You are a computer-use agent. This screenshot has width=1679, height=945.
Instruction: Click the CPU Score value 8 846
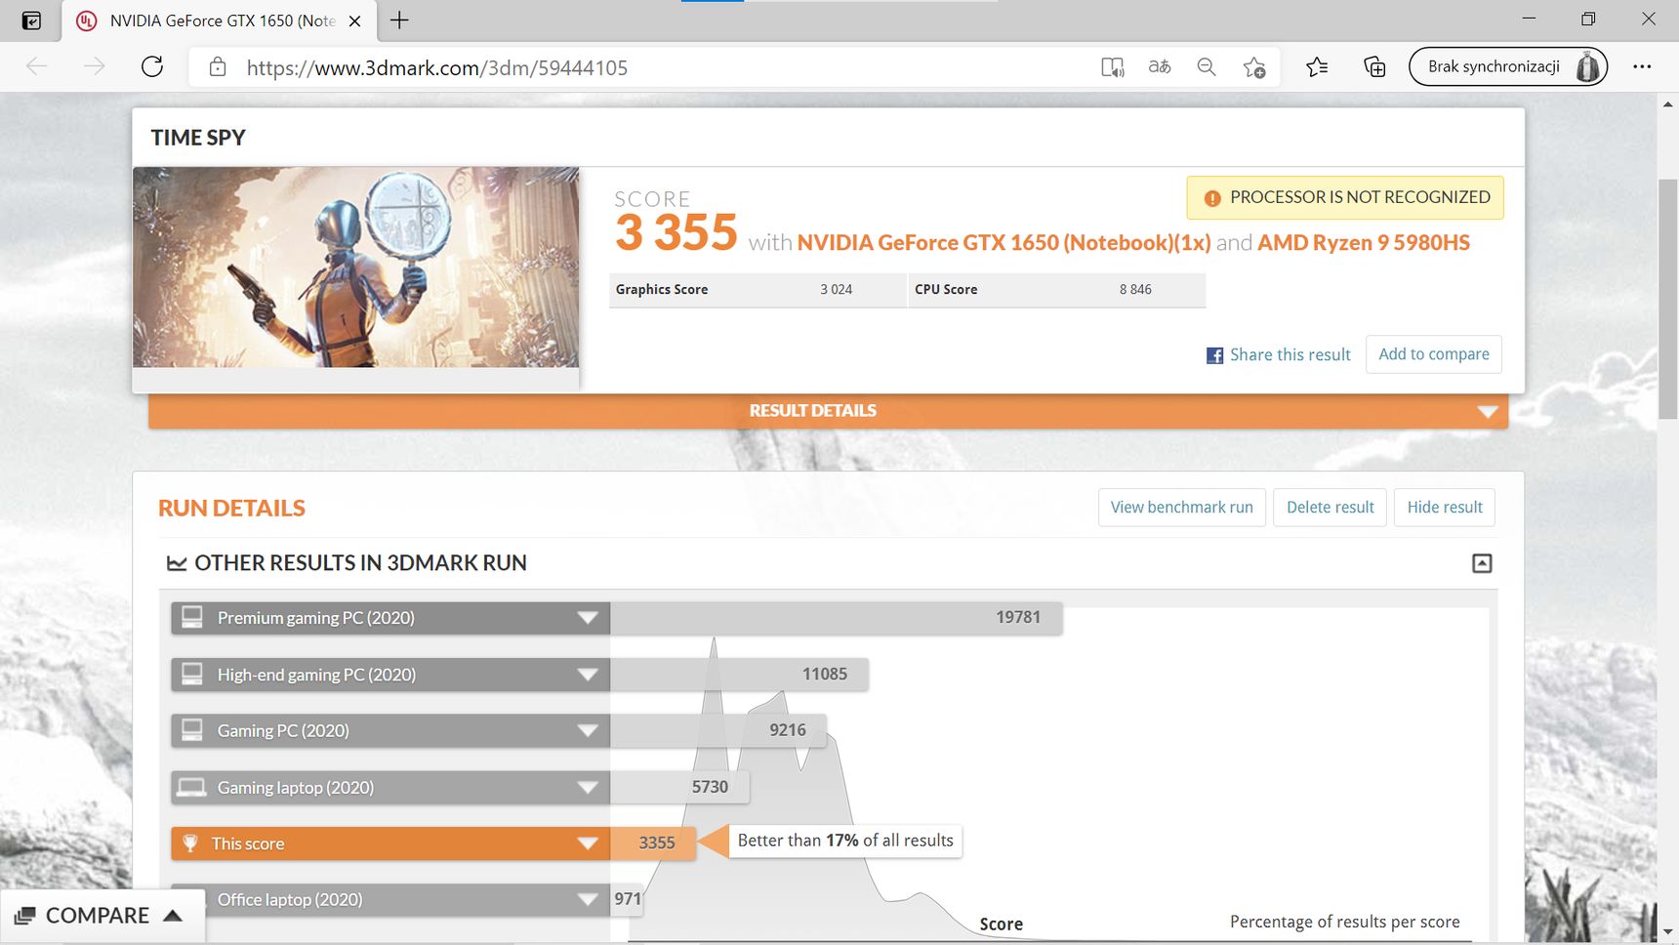coord(1135,290)
